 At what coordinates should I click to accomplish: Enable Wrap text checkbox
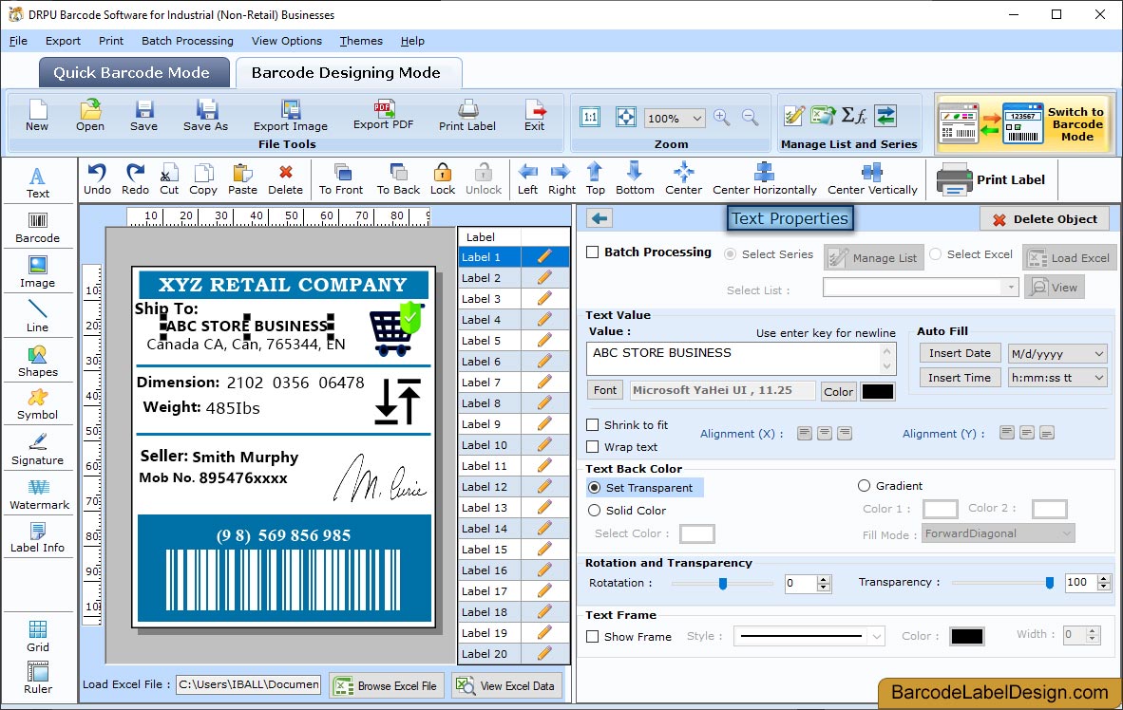592,447
